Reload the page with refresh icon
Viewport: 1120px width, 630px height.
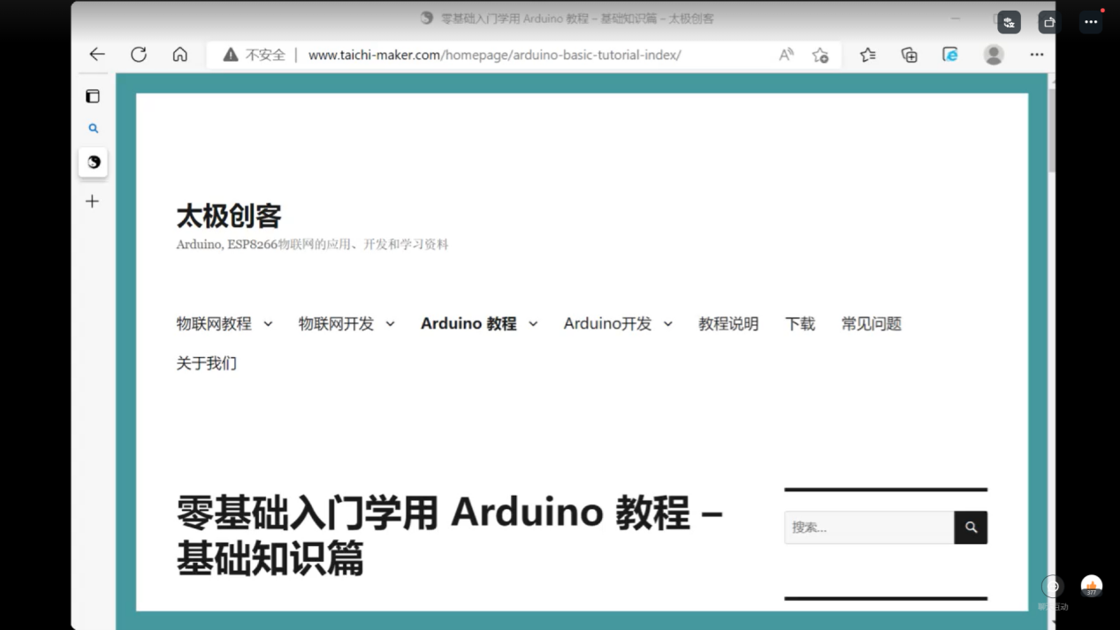click(139, 55)
